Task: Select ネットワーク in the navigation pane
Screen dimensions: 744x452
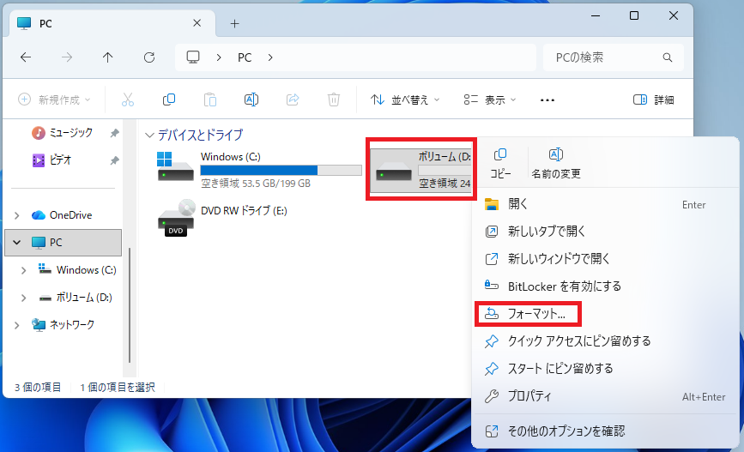Action: 63,325
